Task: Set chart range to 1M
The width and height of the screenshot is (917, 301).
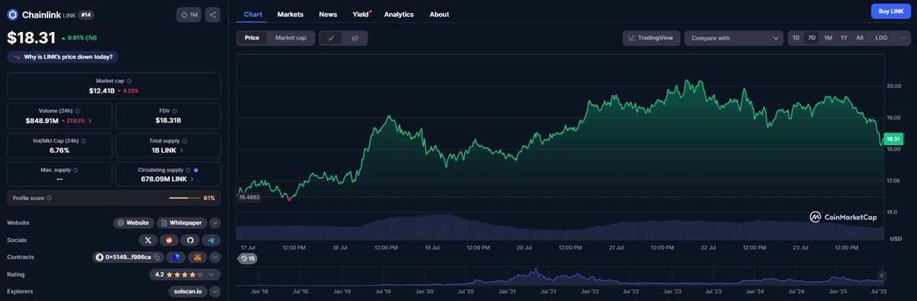Action: pos(828,37)
